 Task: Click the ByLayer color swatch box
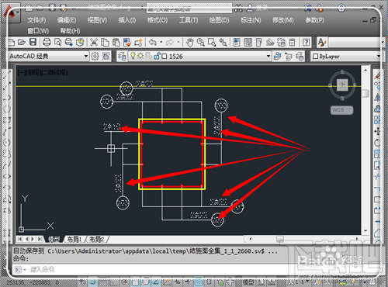pyautogui.click(x=315, y=57)
